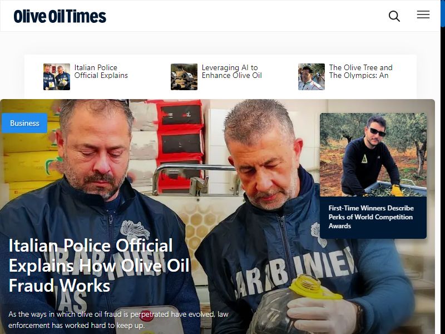
Task: Read 'The Olive Tree and The Olympics' link
Action: point(360,71)
